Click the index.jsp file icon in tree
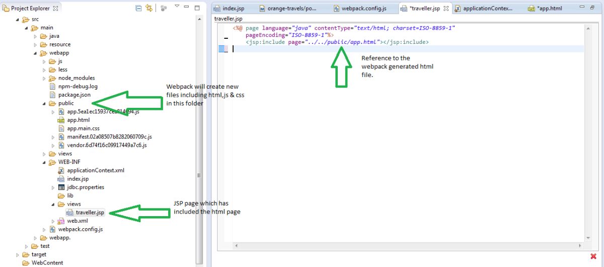This screenshot has width=604, height=267. point(61,179)
